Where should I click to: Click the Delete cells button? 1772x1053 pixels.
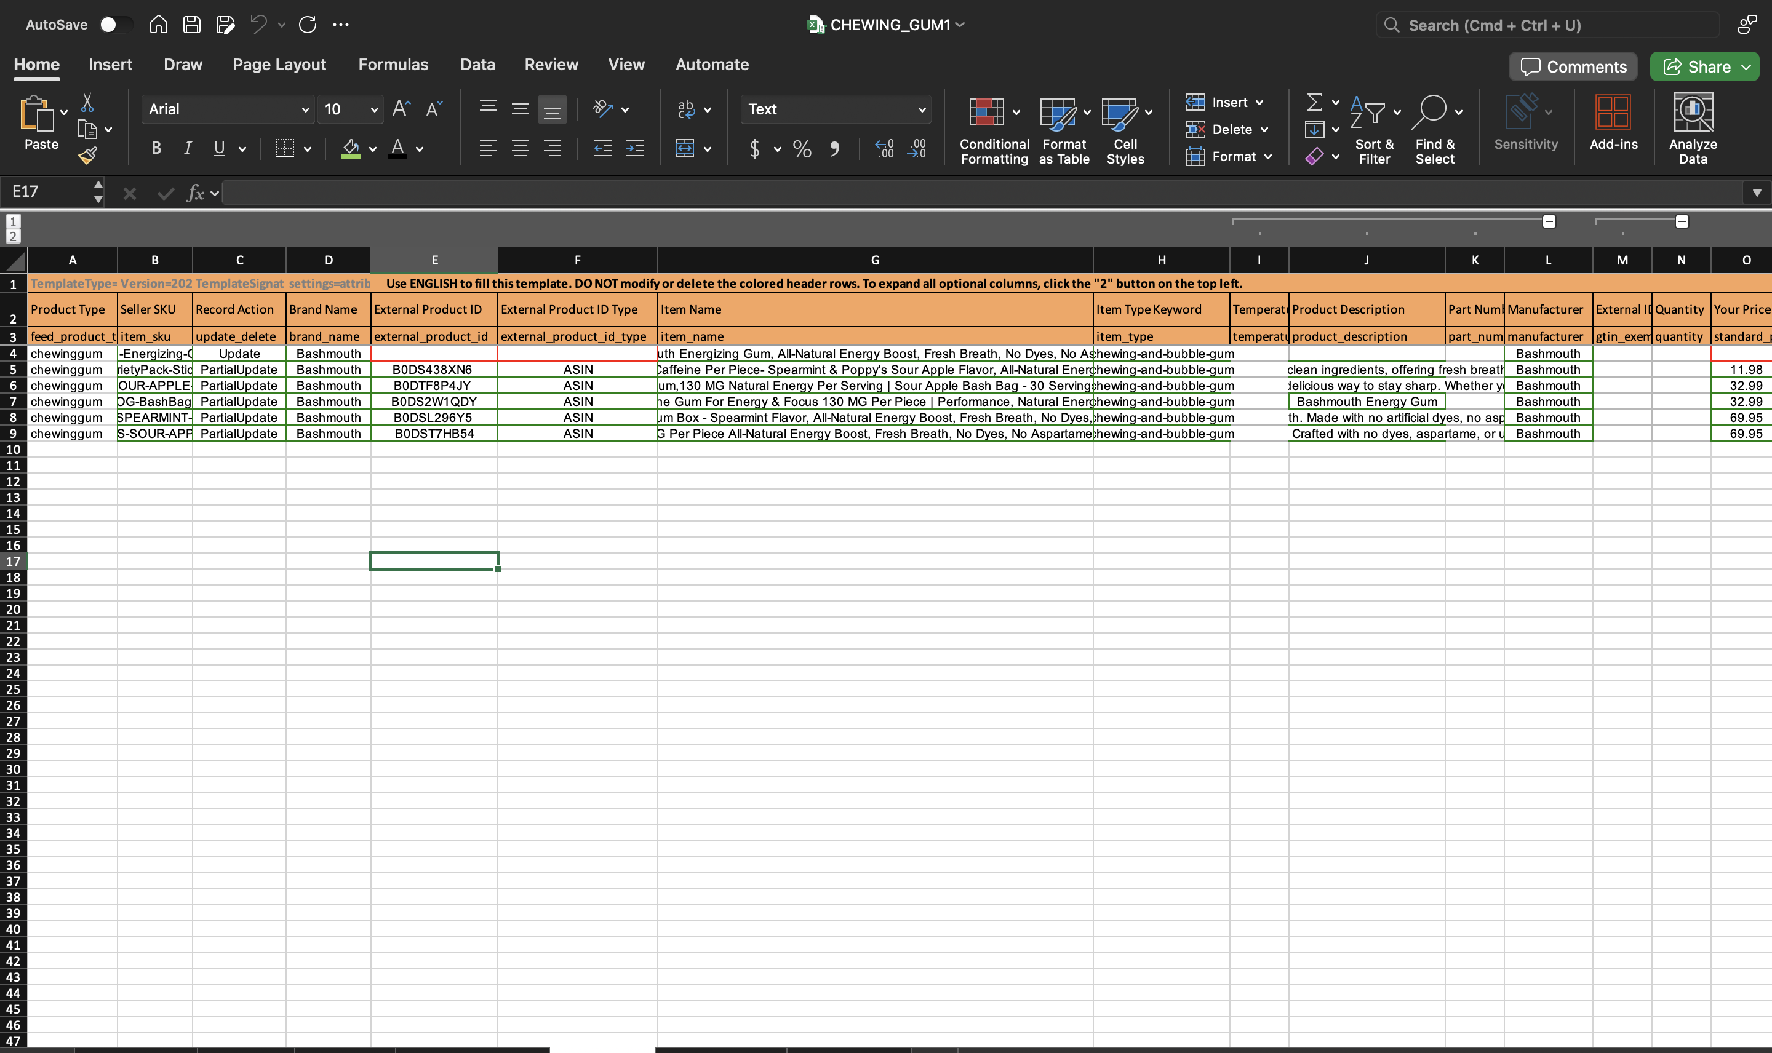(x=1219, y=130)
